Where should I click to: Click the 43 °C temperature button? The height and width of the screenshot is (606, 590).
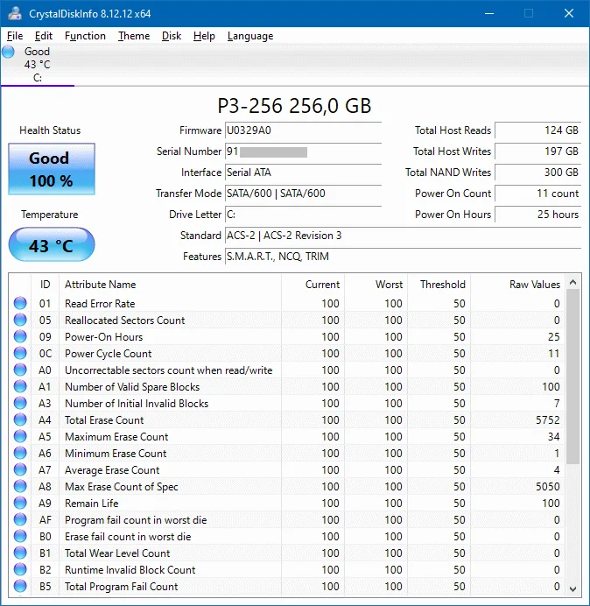coord(52,245)
